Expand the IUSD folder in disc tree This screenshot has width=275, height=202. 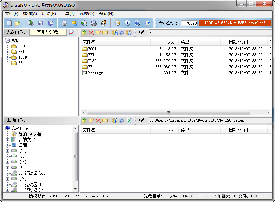click(x=7, y=57)
